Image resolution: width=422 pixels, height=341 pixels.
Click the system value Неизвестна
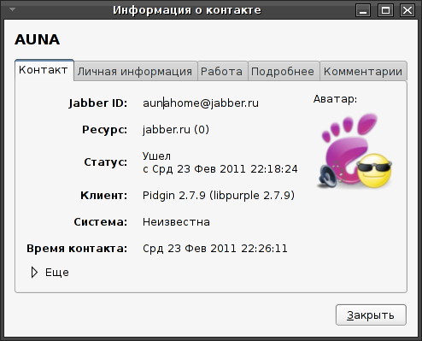pyautogui.click(x=176, y=222)
